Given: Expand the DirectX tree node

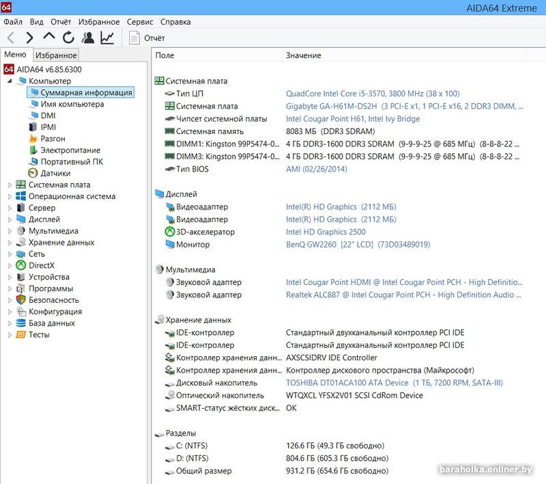Looking at the screenshot, I should click(x=10, y=266).
